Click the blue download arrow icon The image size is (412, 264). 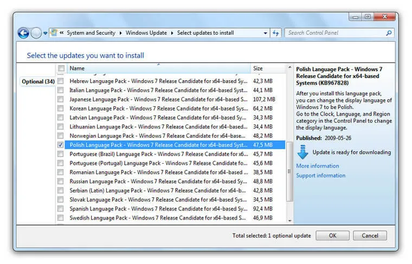click(x=302, y=152)
